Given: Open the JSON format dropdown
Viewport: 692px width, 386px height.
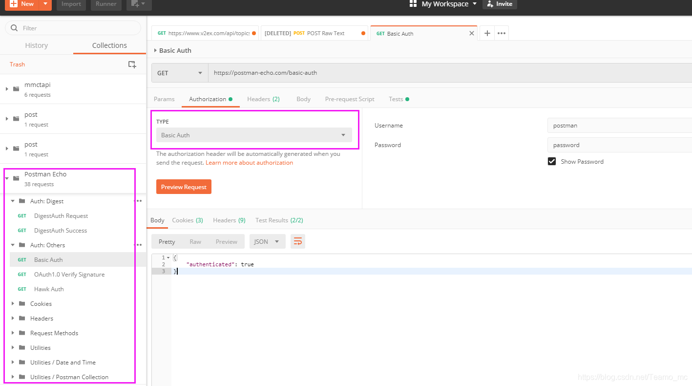Looking at the screenshot, I should [267, 241].
